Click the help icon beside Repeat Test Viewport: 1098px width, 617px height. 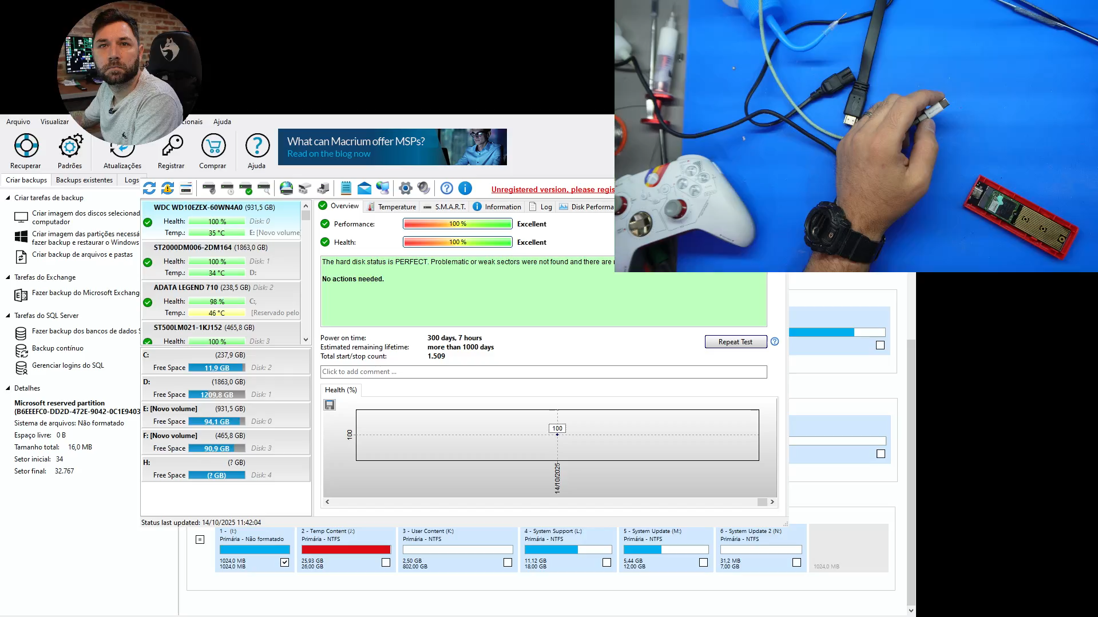point(775,341)
